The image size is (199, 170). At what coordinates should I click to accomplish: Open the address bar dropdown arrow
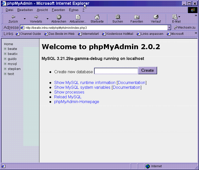[169, 28]
